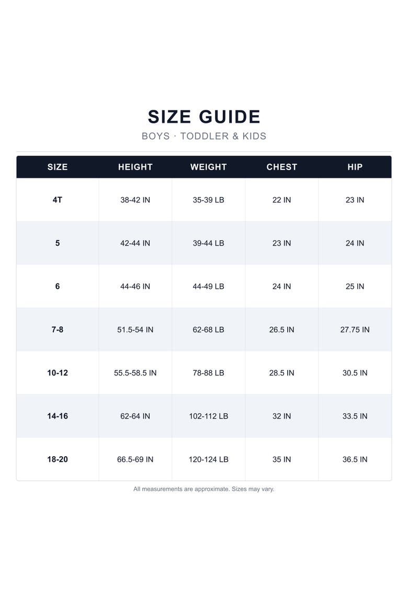Click the HIP column header

(355, 167)
